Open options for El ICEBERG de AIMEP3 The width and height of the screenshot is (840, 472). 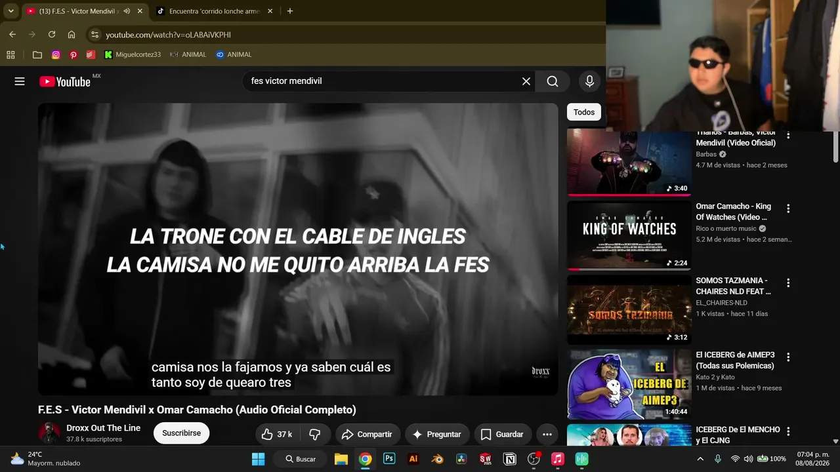(788, 357)
